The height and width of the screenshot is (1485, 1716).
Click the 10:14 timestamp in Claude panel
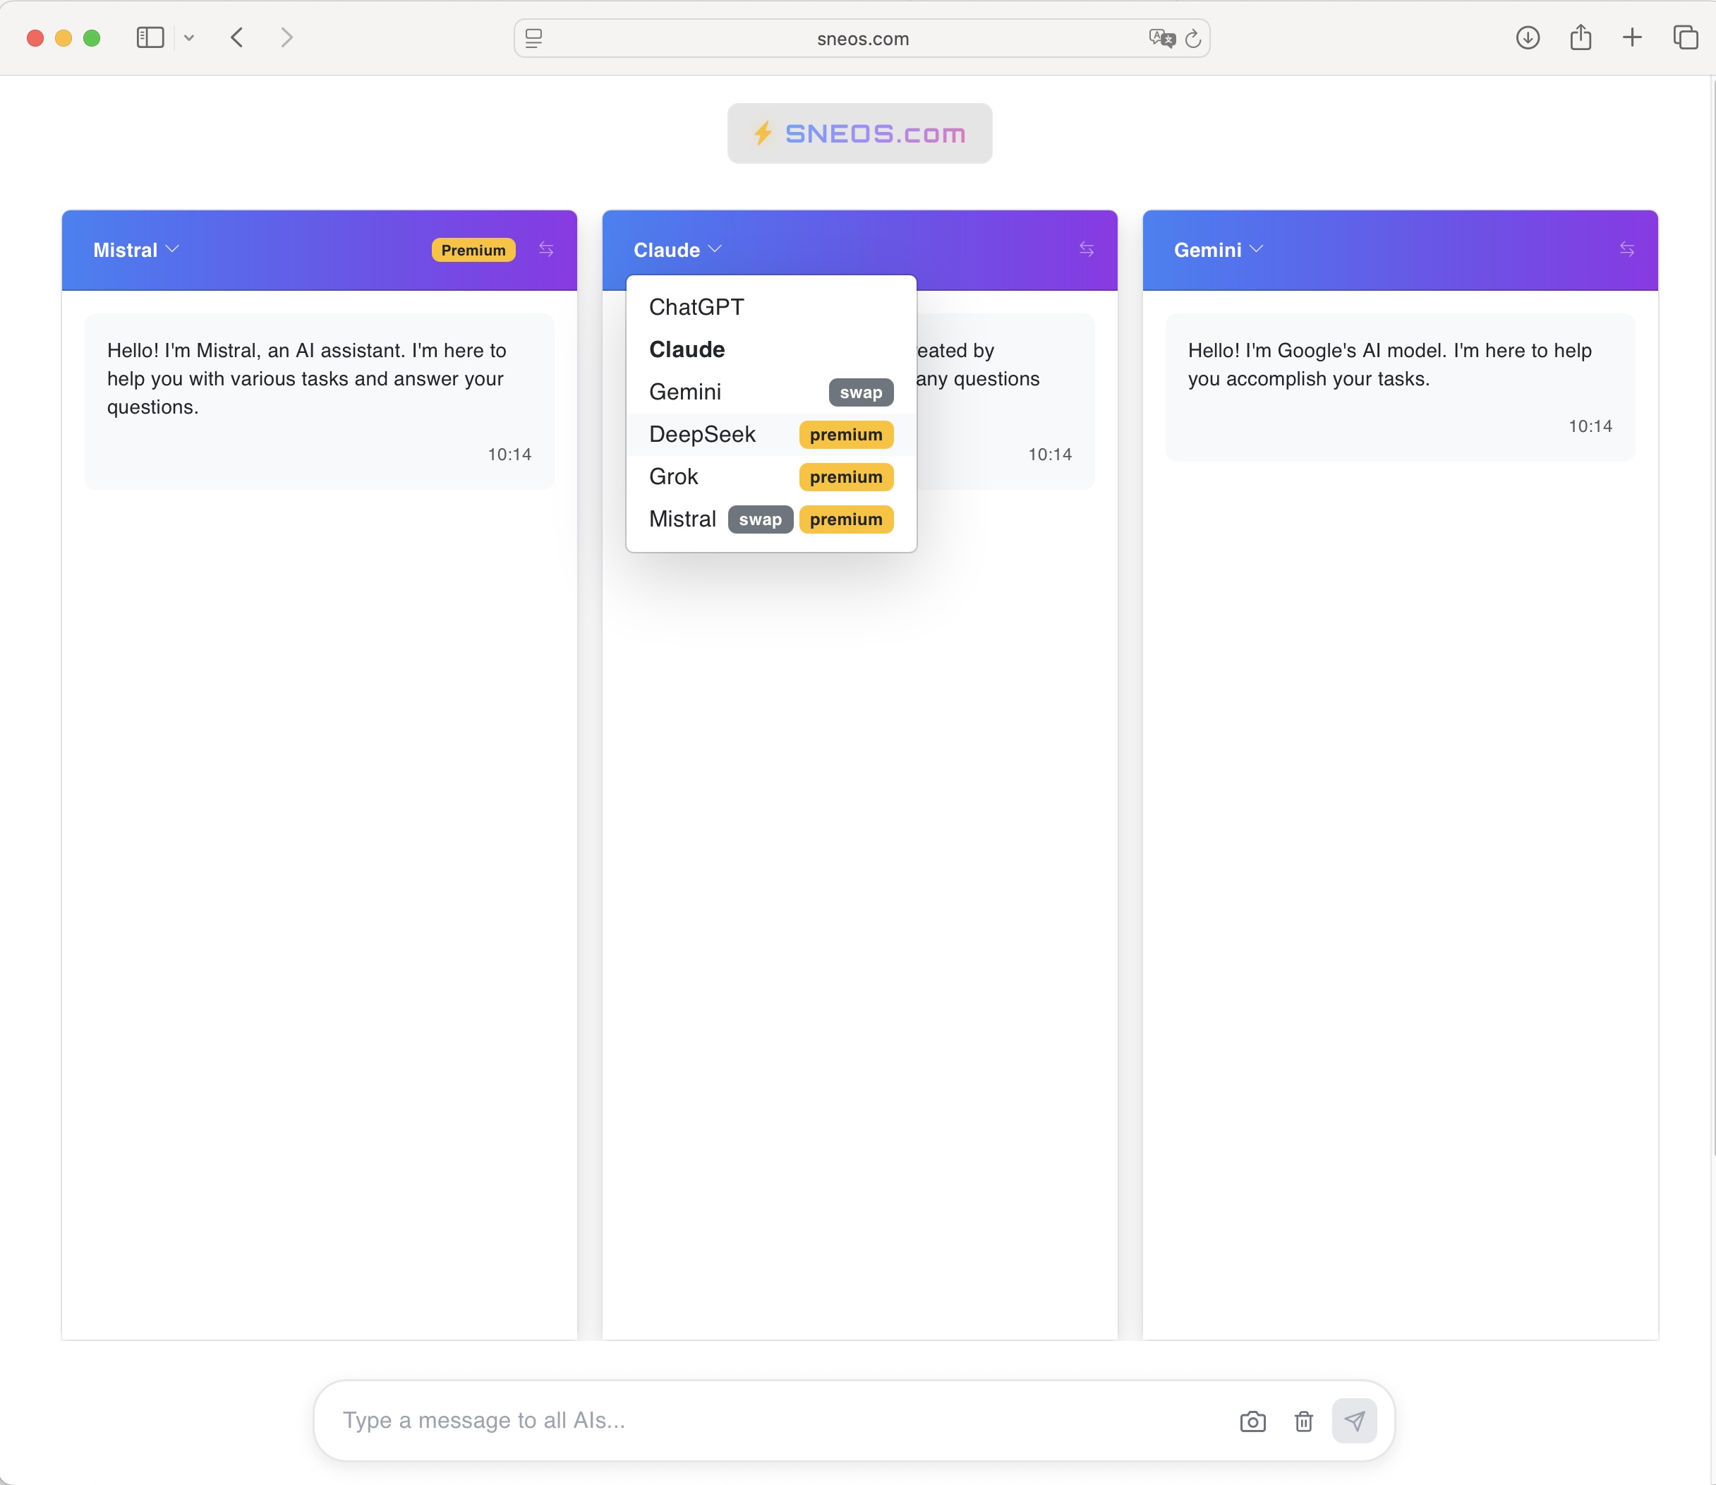pos(1049,454)
